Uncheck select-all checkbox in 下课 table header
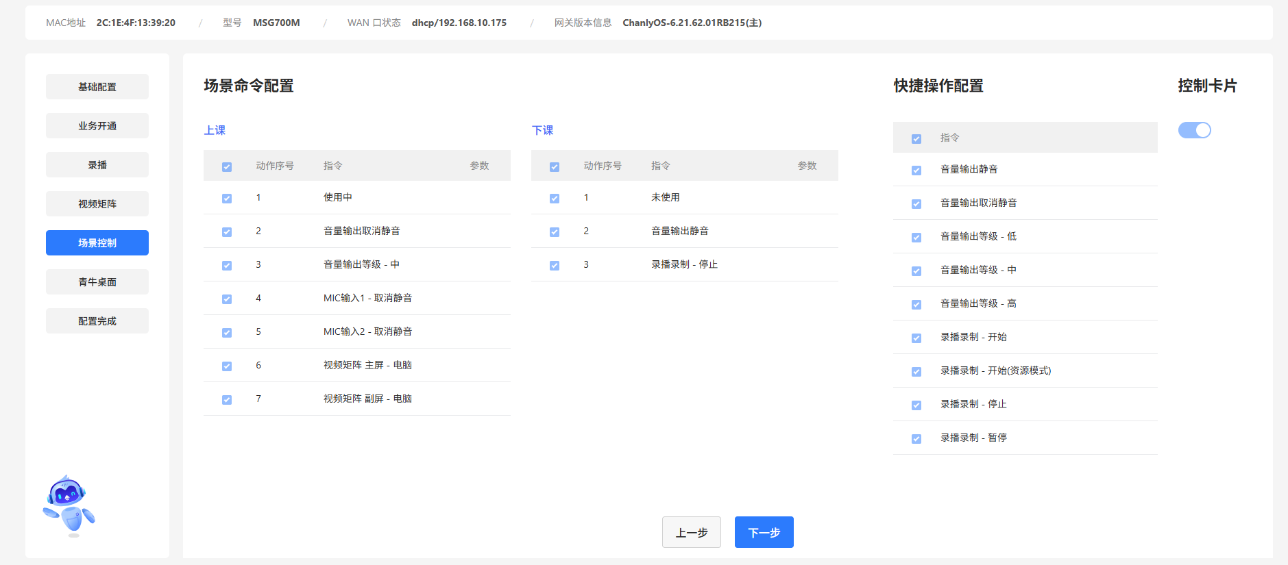This screenshot has height=565, width=1288. point(555,167)
